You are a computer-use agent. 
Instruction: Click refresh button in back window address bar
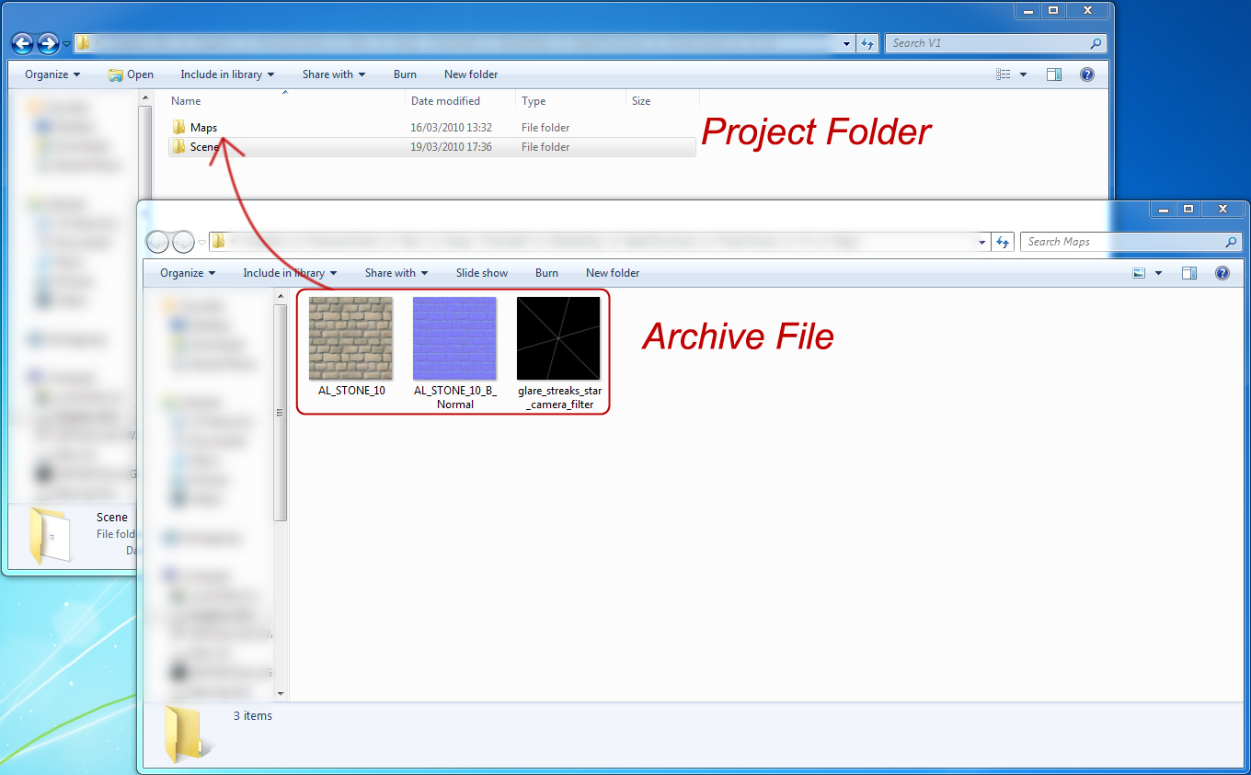[x=867, y=43]
